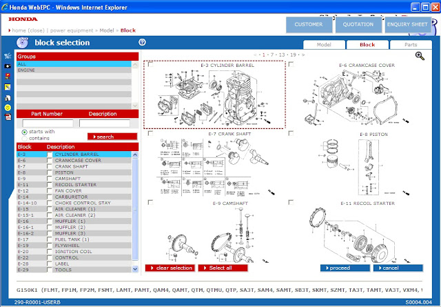Click the topmost light-blue sidebar icon
Screen dimensions: 441x307
click(x=8, y=56)
